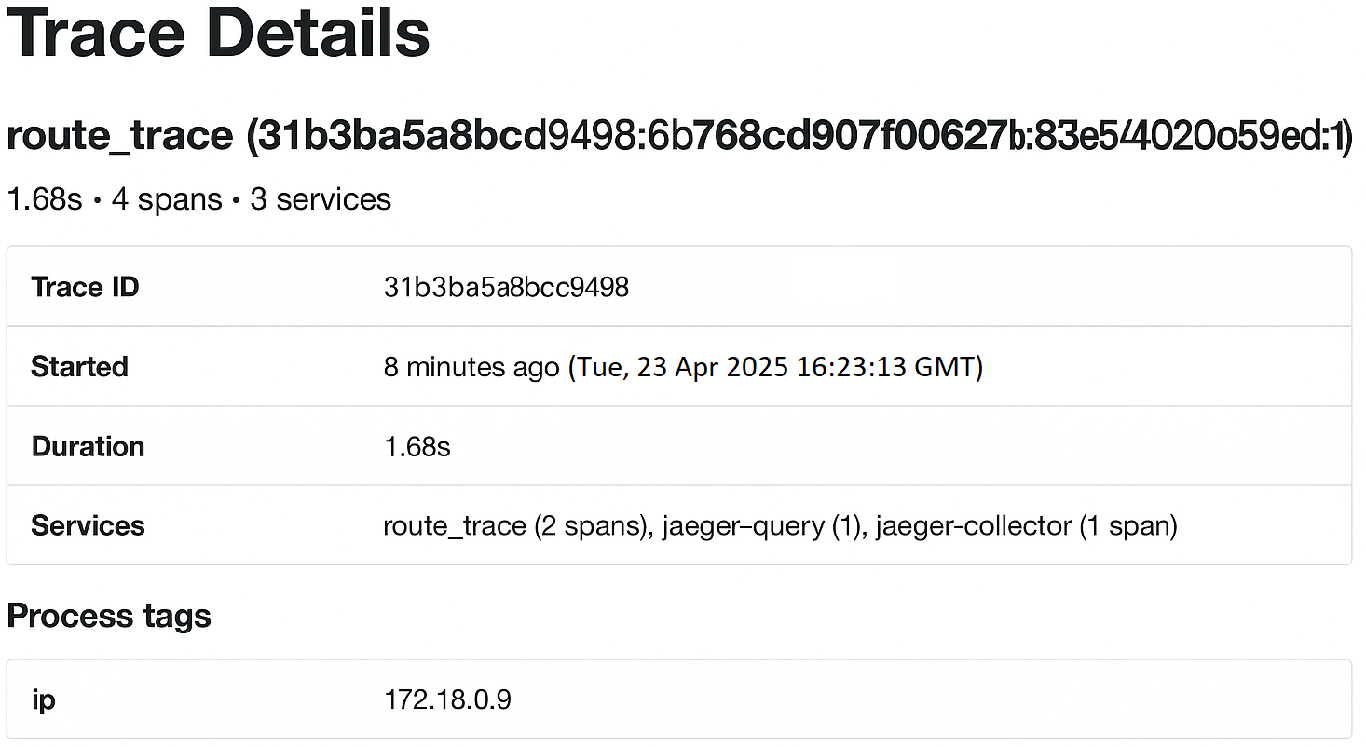Click the Started row label
Viewport: 1366px width, 747px height.
(79, 366)
